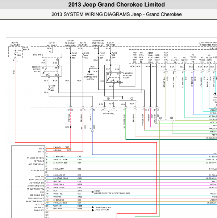Click the 'IOD FD' pin label

point(41,152)
